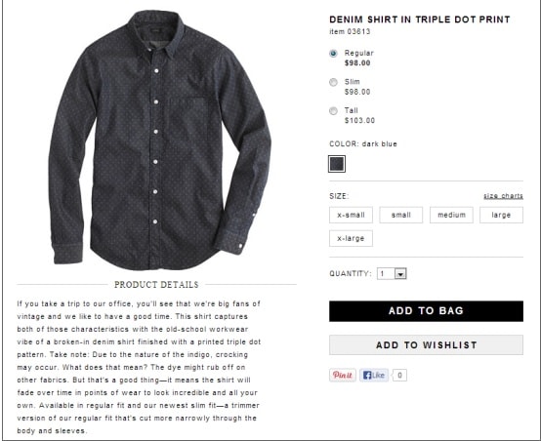Viewport: 541px width, 441px height.
Task: Open the size charts link
Action: 503,196
